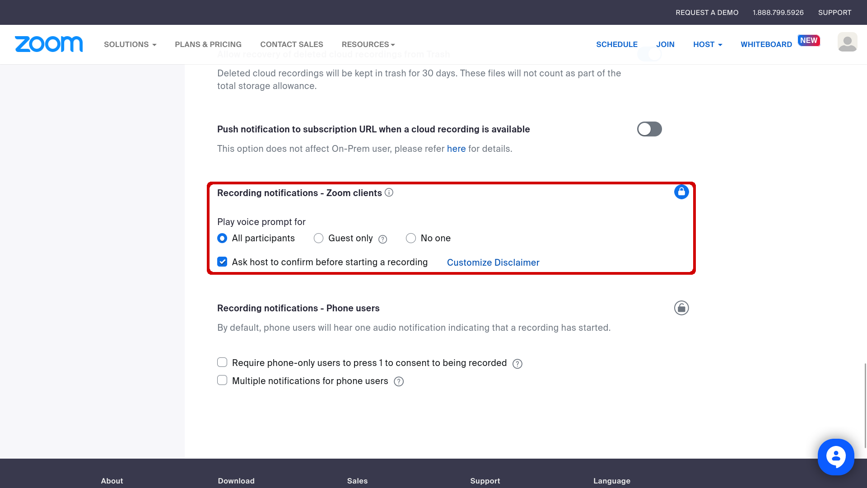The height and width of the screenshot is (488, 867).
Task: Click the lock icon for Phone users
Action: click(681, 308)
